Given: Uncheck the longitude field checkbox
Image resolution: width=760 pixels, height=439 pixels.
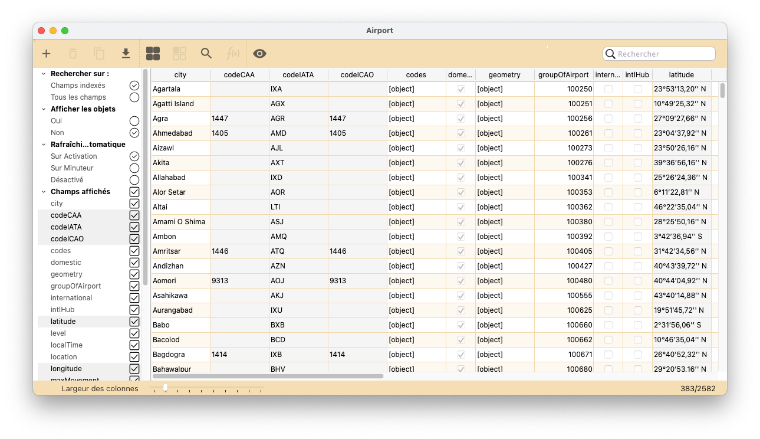Looking at the screenshot, I should pyautogui.click(x=134, y=369).
